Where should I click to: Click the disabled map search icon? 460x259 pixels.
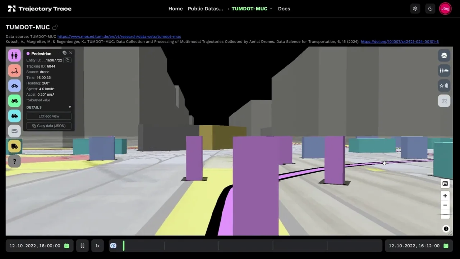pyautogui.click(x=444, y=101)
